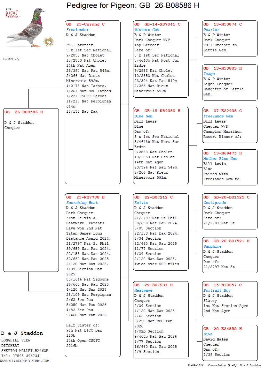The width and height of the screenshot is (261, 374).
Task: Click the blue name 'Freelander'
Action: [77, 30]
